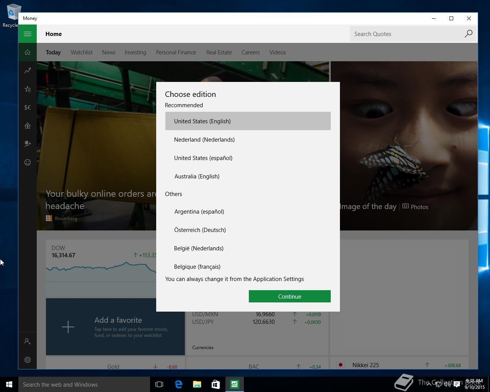Open the News tab

[109, 52]
